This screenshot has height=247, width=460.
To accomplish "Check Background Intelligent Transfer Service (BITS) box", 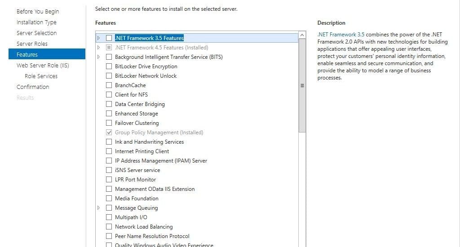I will click(x=109, y=57).
